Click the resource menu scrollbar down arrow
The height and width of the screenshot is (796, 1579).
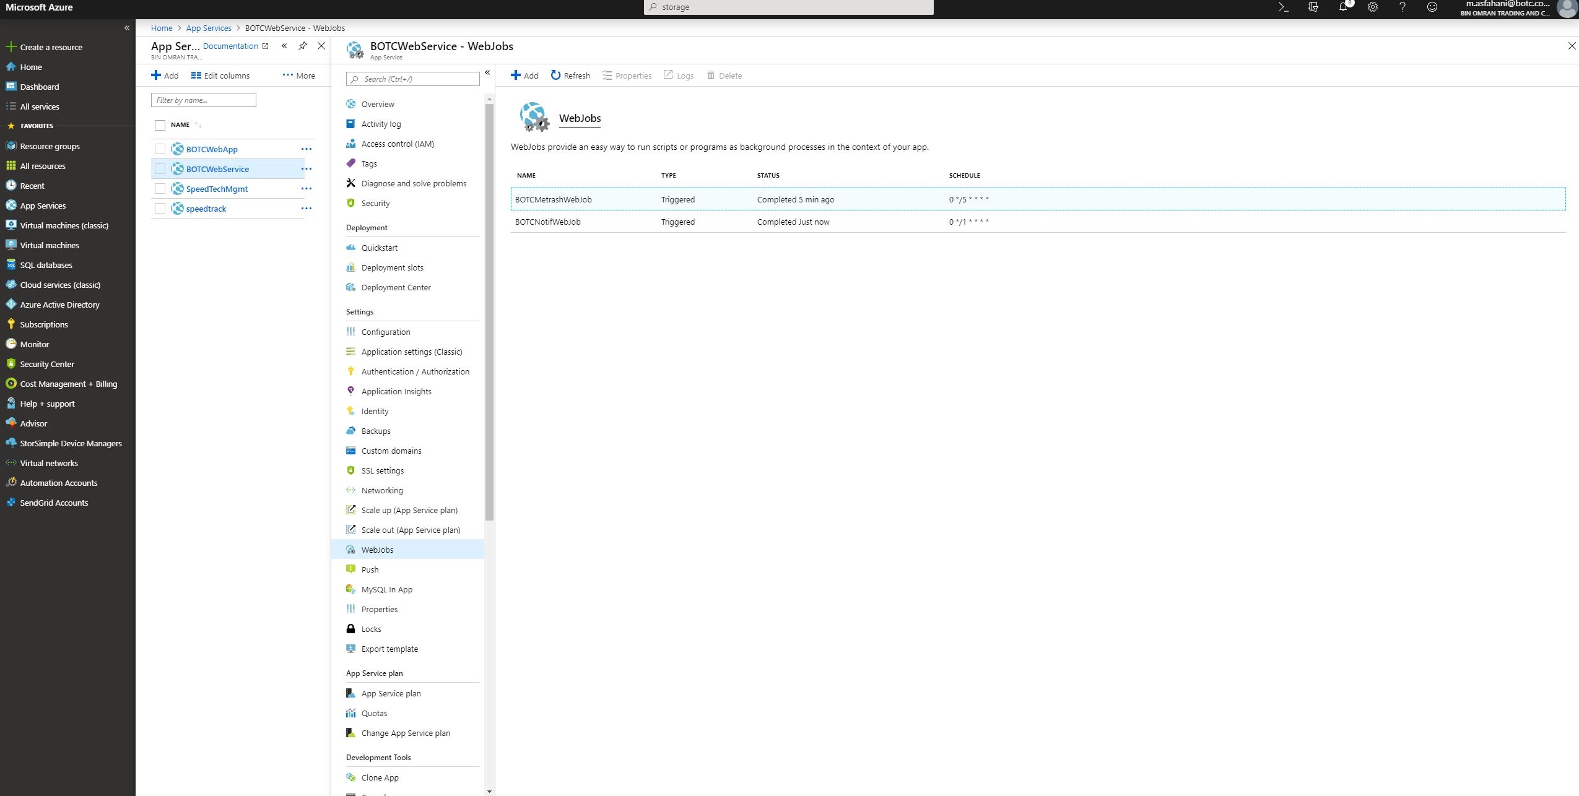point(489,791)
